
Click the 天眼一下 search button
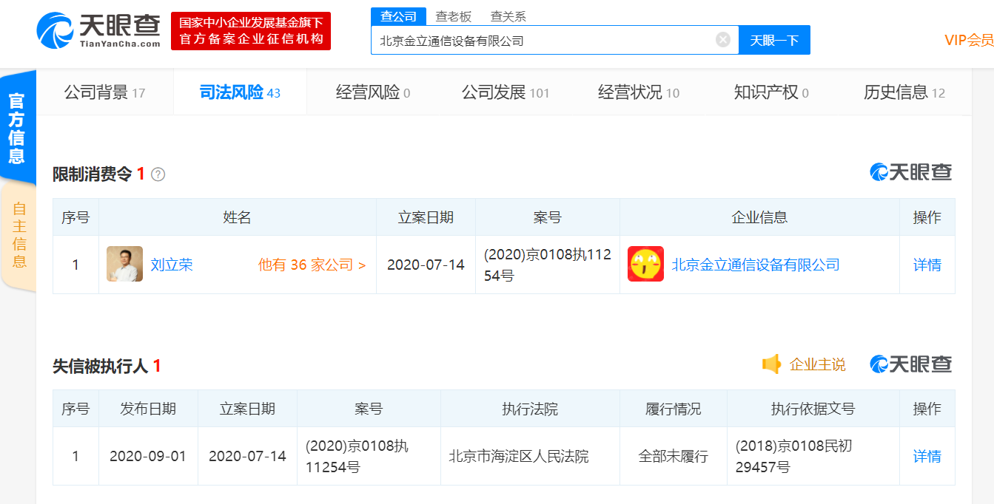click(x=774, y=39)
